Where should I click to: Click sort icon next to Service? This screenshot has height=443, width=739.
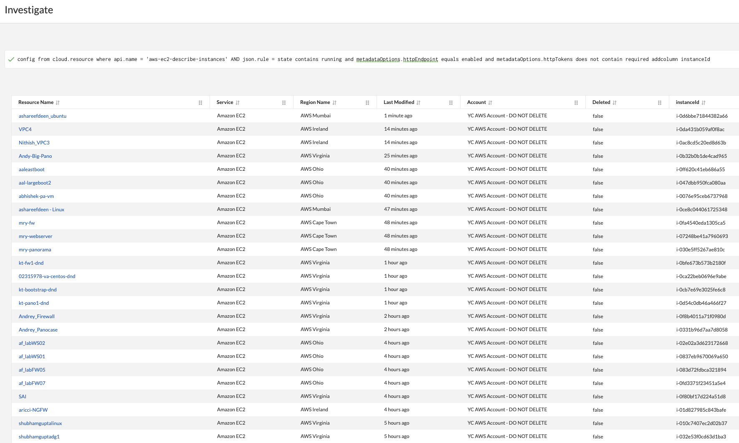[238, 103]
